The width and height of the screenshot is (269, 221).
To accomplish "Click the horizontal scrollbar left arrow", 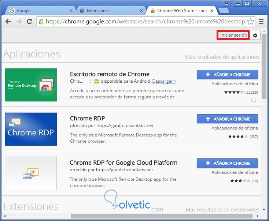I will tap(5, 216).
